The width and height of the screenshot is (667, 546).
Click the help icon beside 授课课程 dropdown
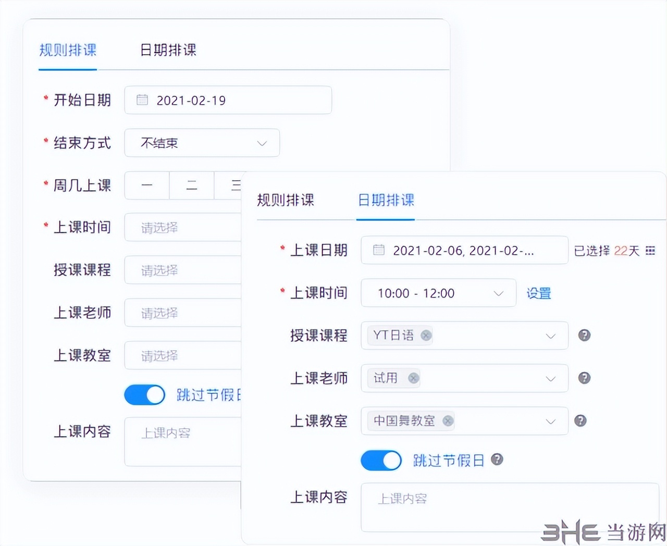coord(584,336)
